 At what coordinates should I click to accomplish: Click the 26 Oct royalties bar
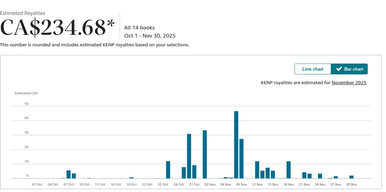coord(168,170)
